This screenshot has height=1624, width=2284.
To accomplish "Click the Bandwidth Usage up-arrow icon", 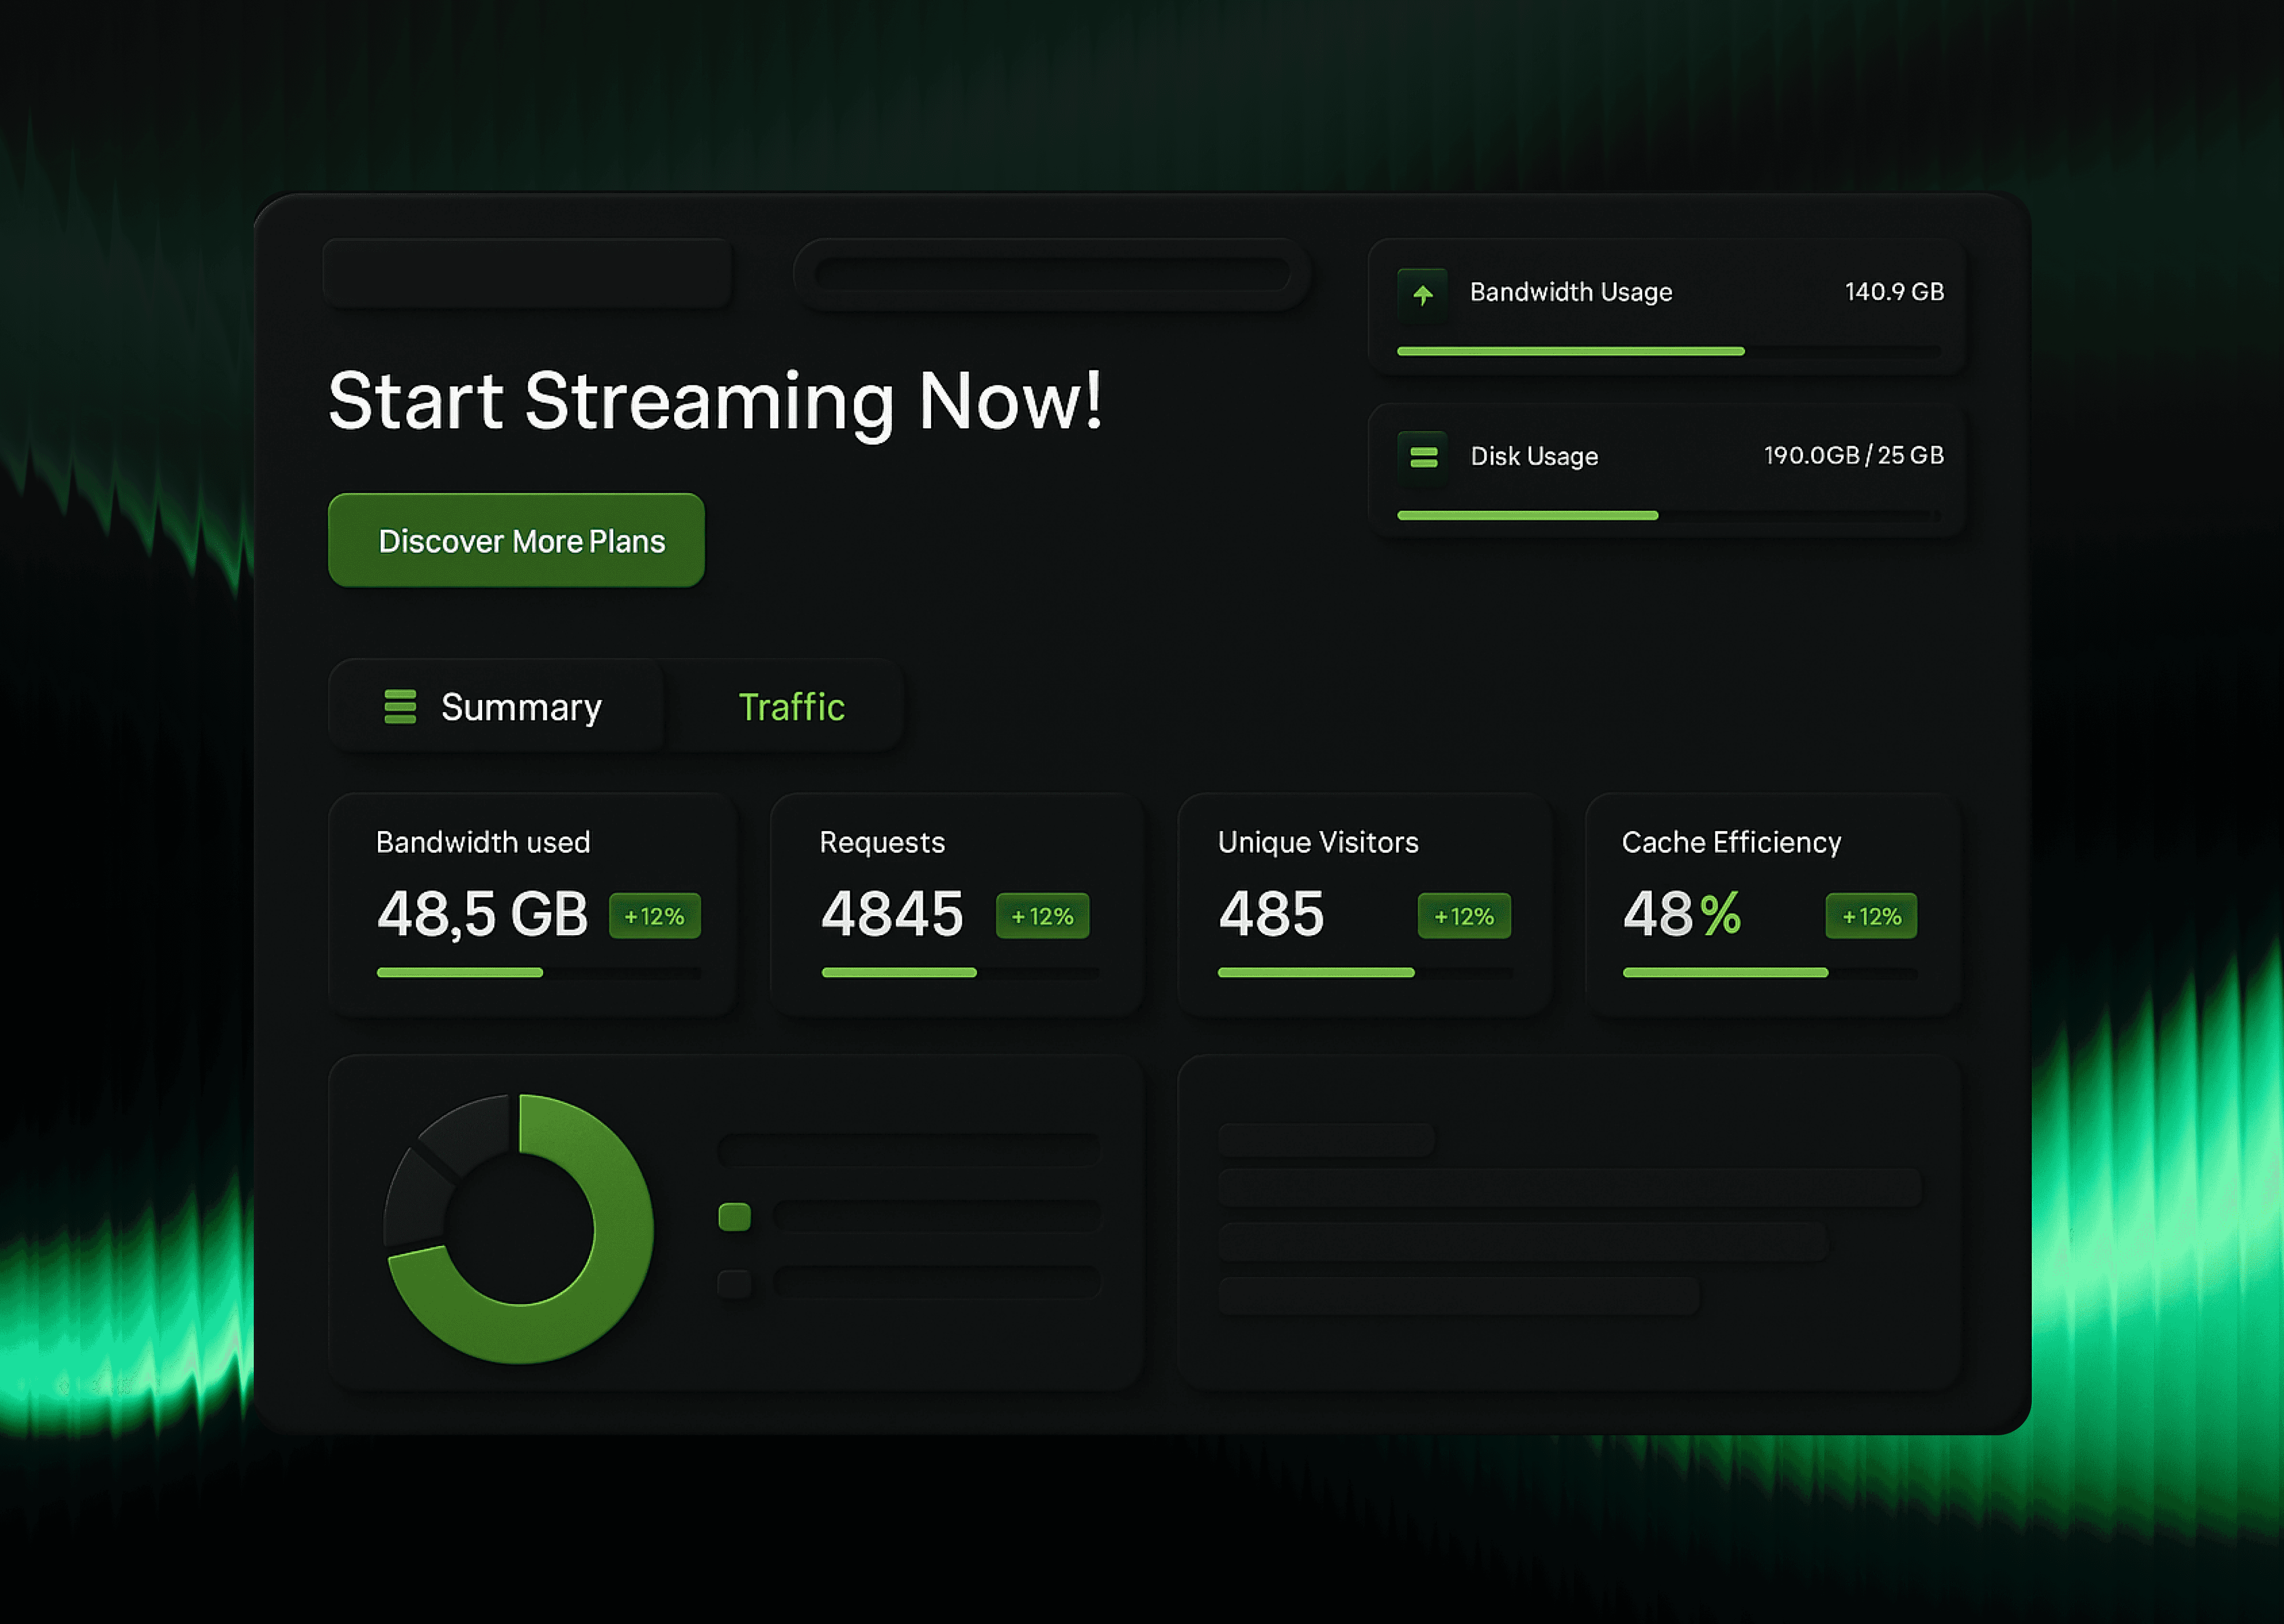I will pos(1422,295).
